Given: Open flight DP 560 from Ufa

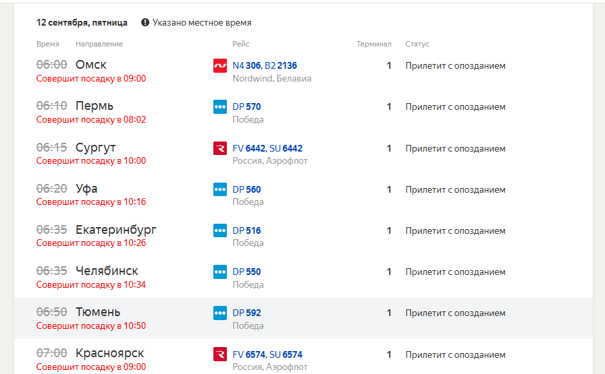Looking at the screenshot, I should (246, 189).
